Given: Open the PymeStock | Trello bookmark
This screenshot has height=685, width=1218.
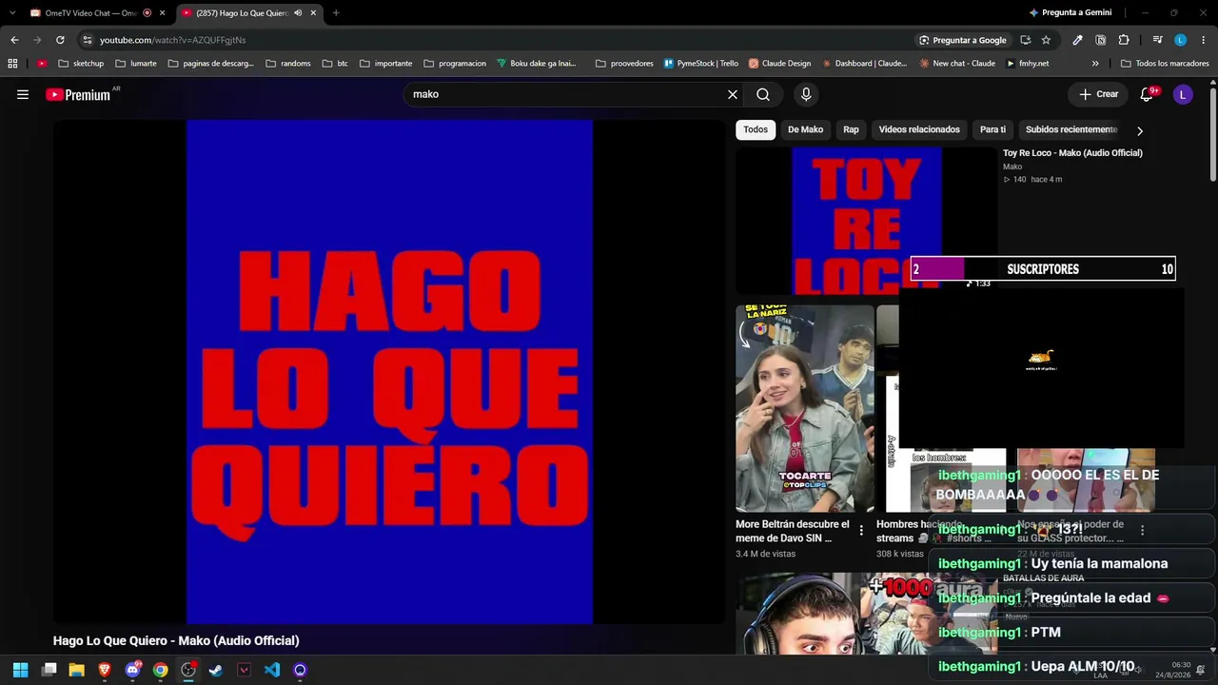Looking at the screenshot, I should (x=701, y=64).
